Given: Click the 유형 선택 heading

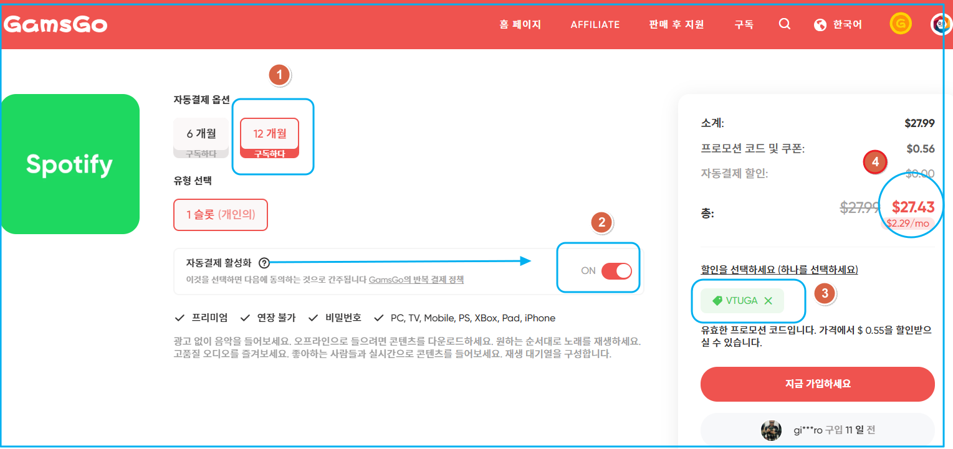Looking at the screenshot, I should (x=193, y=181).
